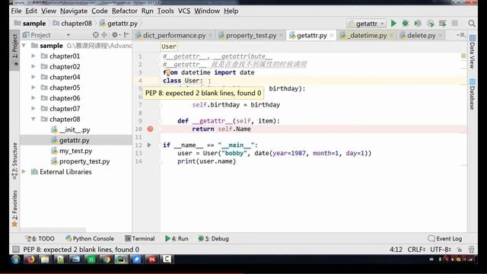Open the Python Console
This screenshot has width=487, height=274.
(x=90, y=238)
